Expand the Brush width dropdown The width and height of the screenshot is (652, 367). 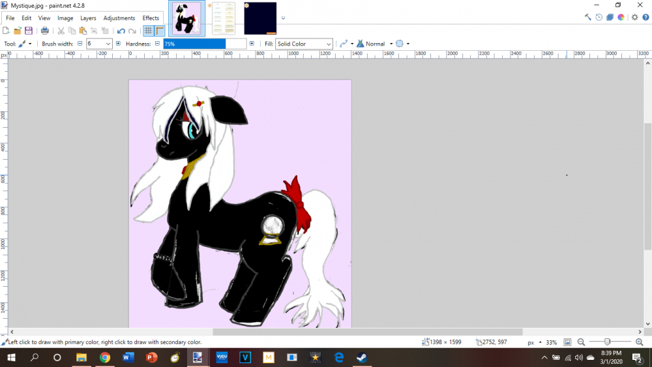pos(108,44)
